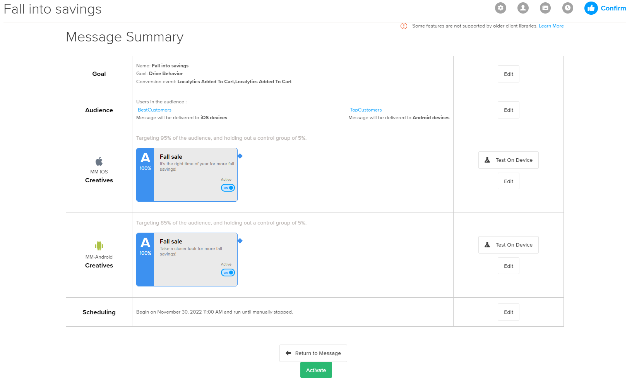Open the TopCustomers audience link
Viewport: 632px width, 384px height.
click(366, 110)
